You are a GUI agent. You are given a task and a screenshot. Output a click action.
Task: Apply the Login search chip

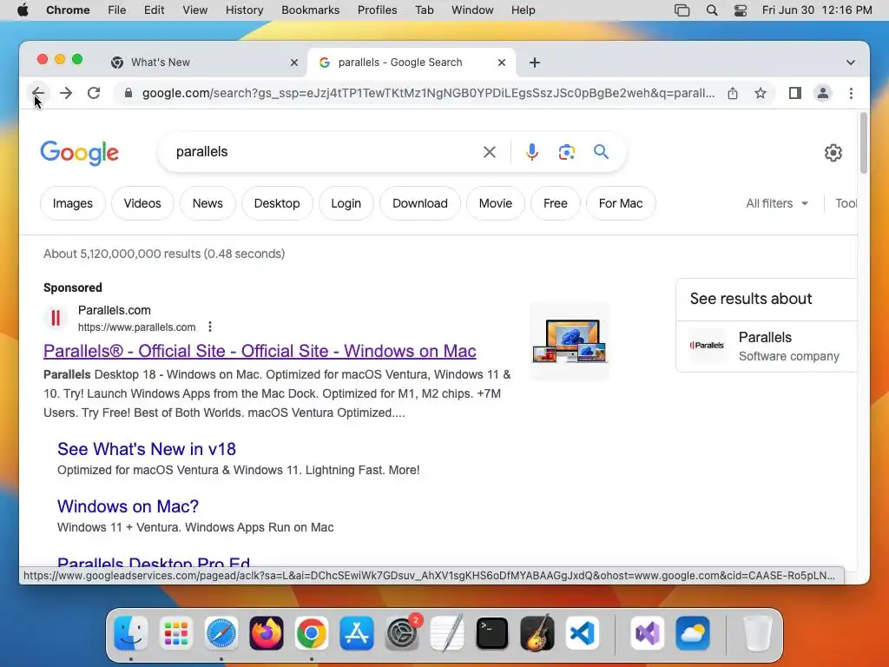tap(346, 203)
